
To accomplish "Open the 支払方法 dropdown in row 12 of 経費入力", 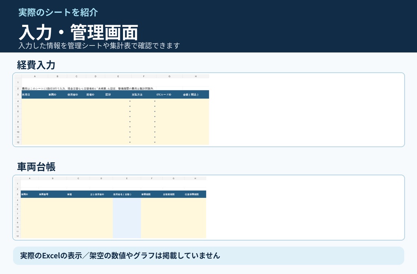I will 155,142.
